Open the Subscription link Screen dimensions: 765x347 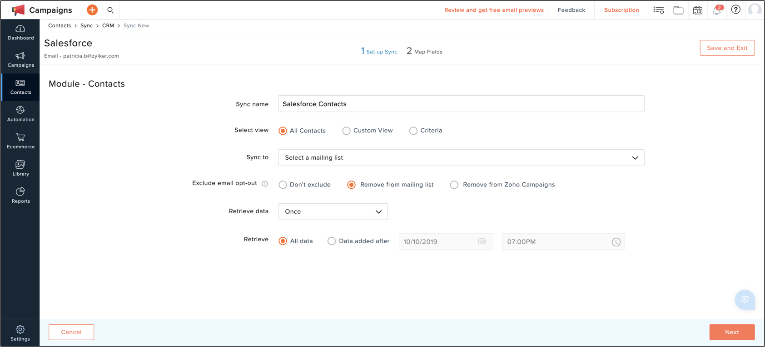(x=621, y=10)
